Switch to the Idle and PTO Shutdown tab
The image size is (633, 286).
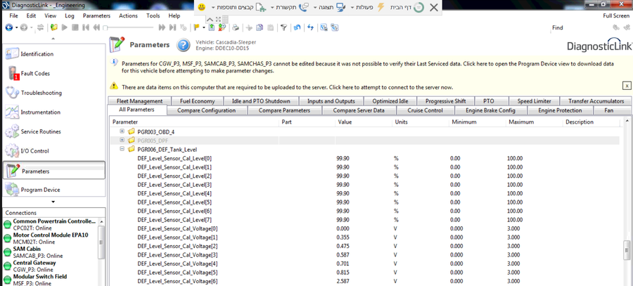tap(261, 101)
